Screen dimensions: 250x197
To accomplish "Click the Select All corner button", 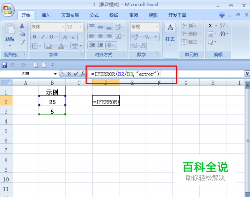I will 6,83.
